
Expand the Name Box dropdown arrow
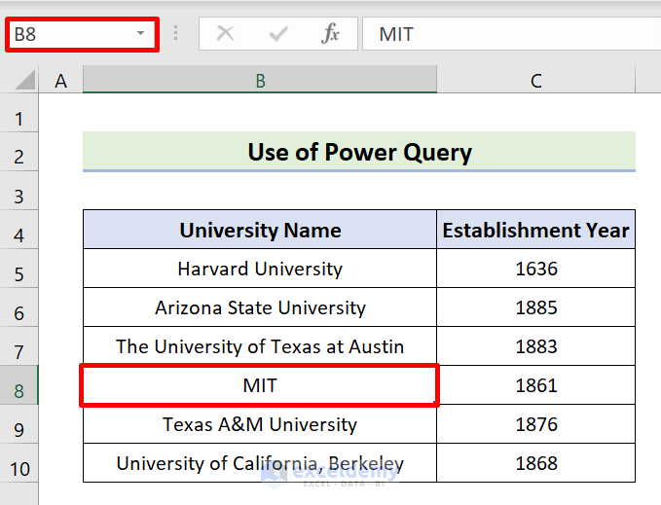click(141, 34)
